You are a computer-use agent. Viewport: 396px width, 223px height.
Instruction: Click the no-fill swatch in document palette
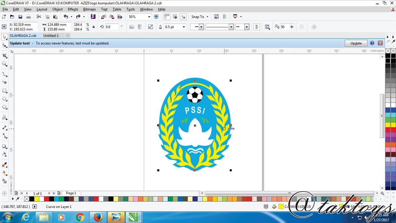click(x=27, y=199)
